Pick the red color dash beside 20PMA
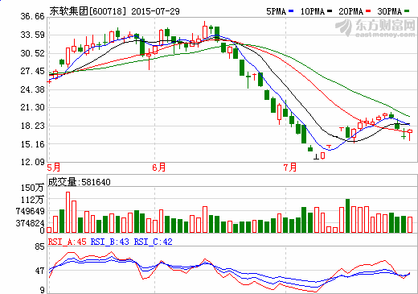The image size is (418, 294). (368, 11)
